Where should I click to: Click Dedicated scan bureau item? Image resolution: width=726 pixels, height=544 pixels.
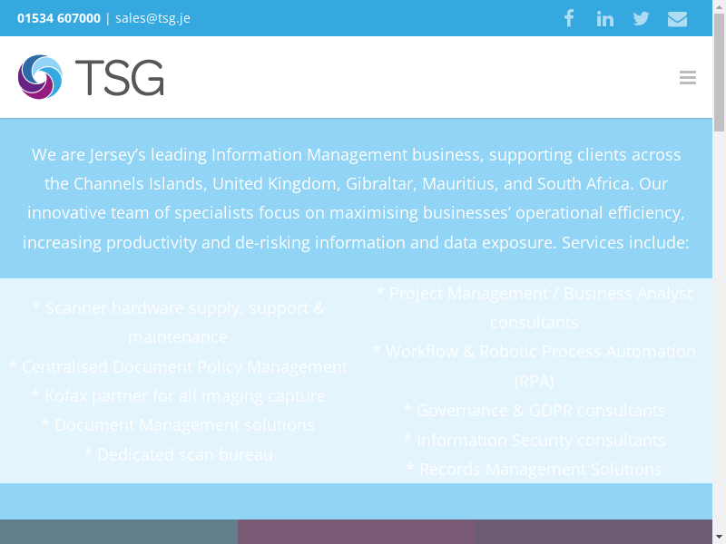click(178, 455)
